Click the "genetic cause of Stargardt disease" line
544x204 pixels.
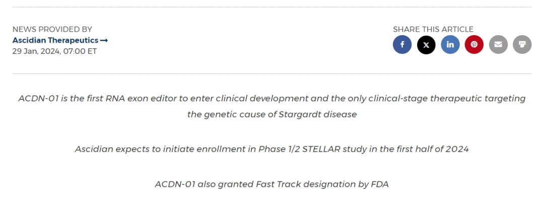pos(272,115)
